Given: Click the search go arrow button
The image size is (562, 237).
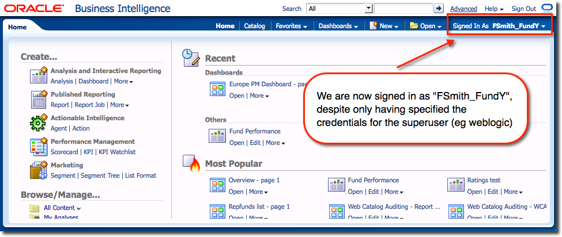Looking at the screenshot, I should tap(439, 9).
